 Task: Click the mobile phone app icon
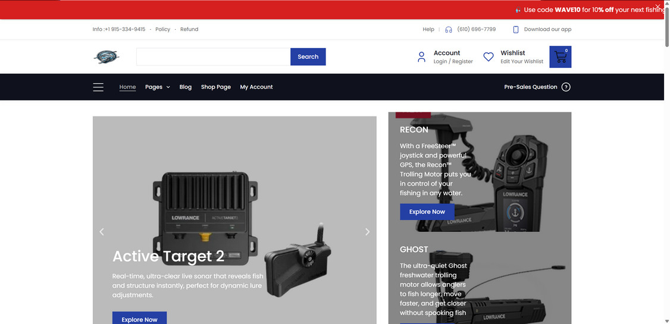click(x=516, y=30)
